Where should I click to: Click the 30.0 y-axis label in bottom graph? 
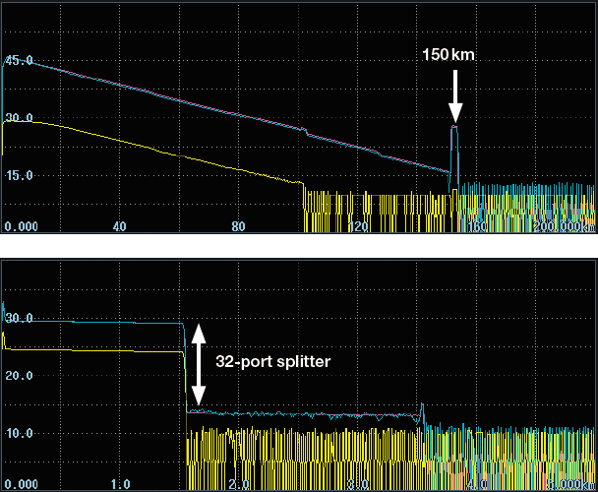[20, 319]
